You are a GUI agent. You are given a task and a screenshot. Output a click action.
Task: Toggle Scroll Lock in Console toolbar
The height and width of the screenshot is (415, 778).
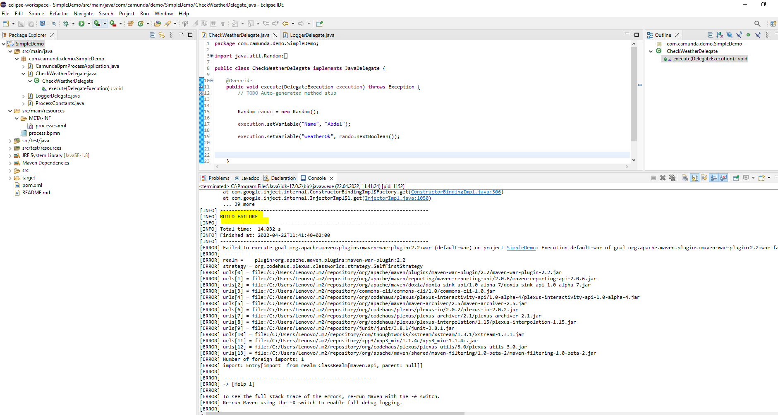click(x=694, y=178)
